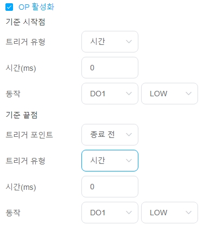The image size is (210, 225).
Task: Click the 시간(ms) label under 기준 시작점
Action: coord(21,68)
